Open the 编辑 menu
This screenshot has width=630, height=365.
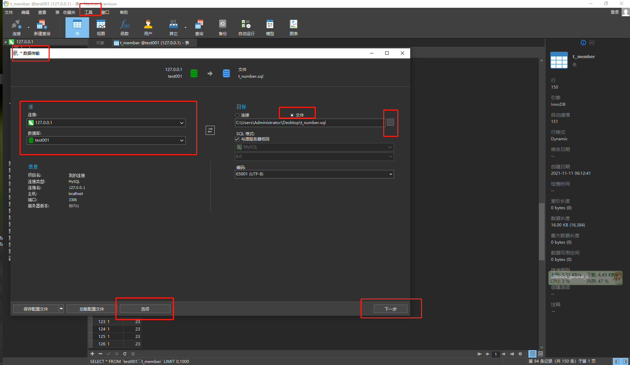[x=25, y=13]
